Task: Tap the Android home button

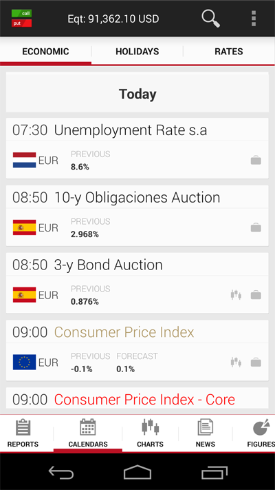Action: pos(137,472)
